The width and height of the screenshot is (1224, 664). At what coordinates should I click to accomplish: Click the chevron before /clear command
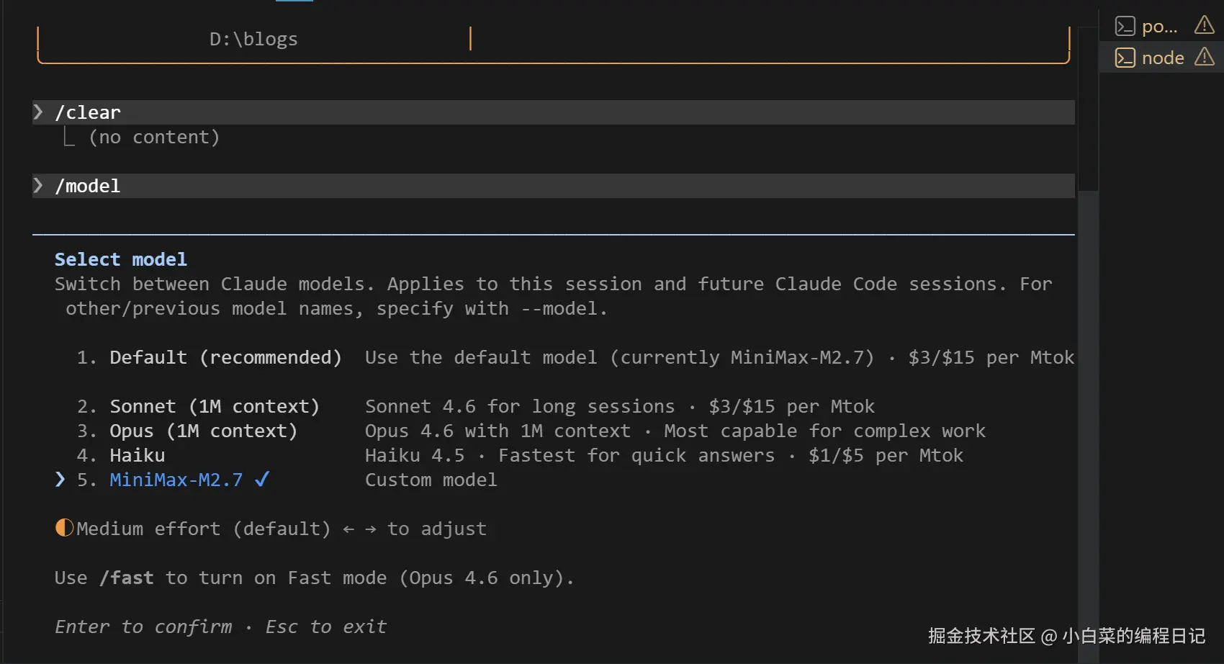coord(38,112)
